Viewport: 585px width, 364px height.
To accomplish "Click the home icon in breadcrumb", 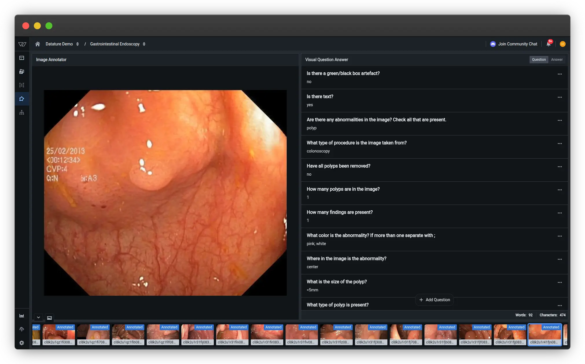I will [38, 44].
